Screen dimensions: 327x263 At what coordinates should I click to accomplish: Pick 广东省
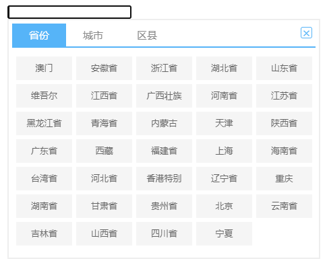pyautogui.click(x=44, y=151)
